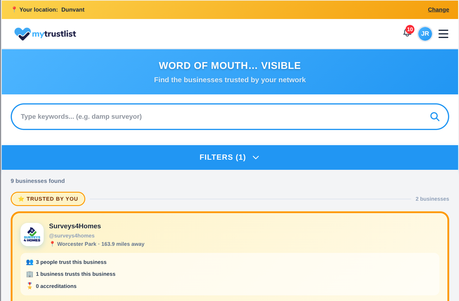This screenshot has width=459, height=301.
Task: Click the red notification count badge
Action: pos(410,29)
